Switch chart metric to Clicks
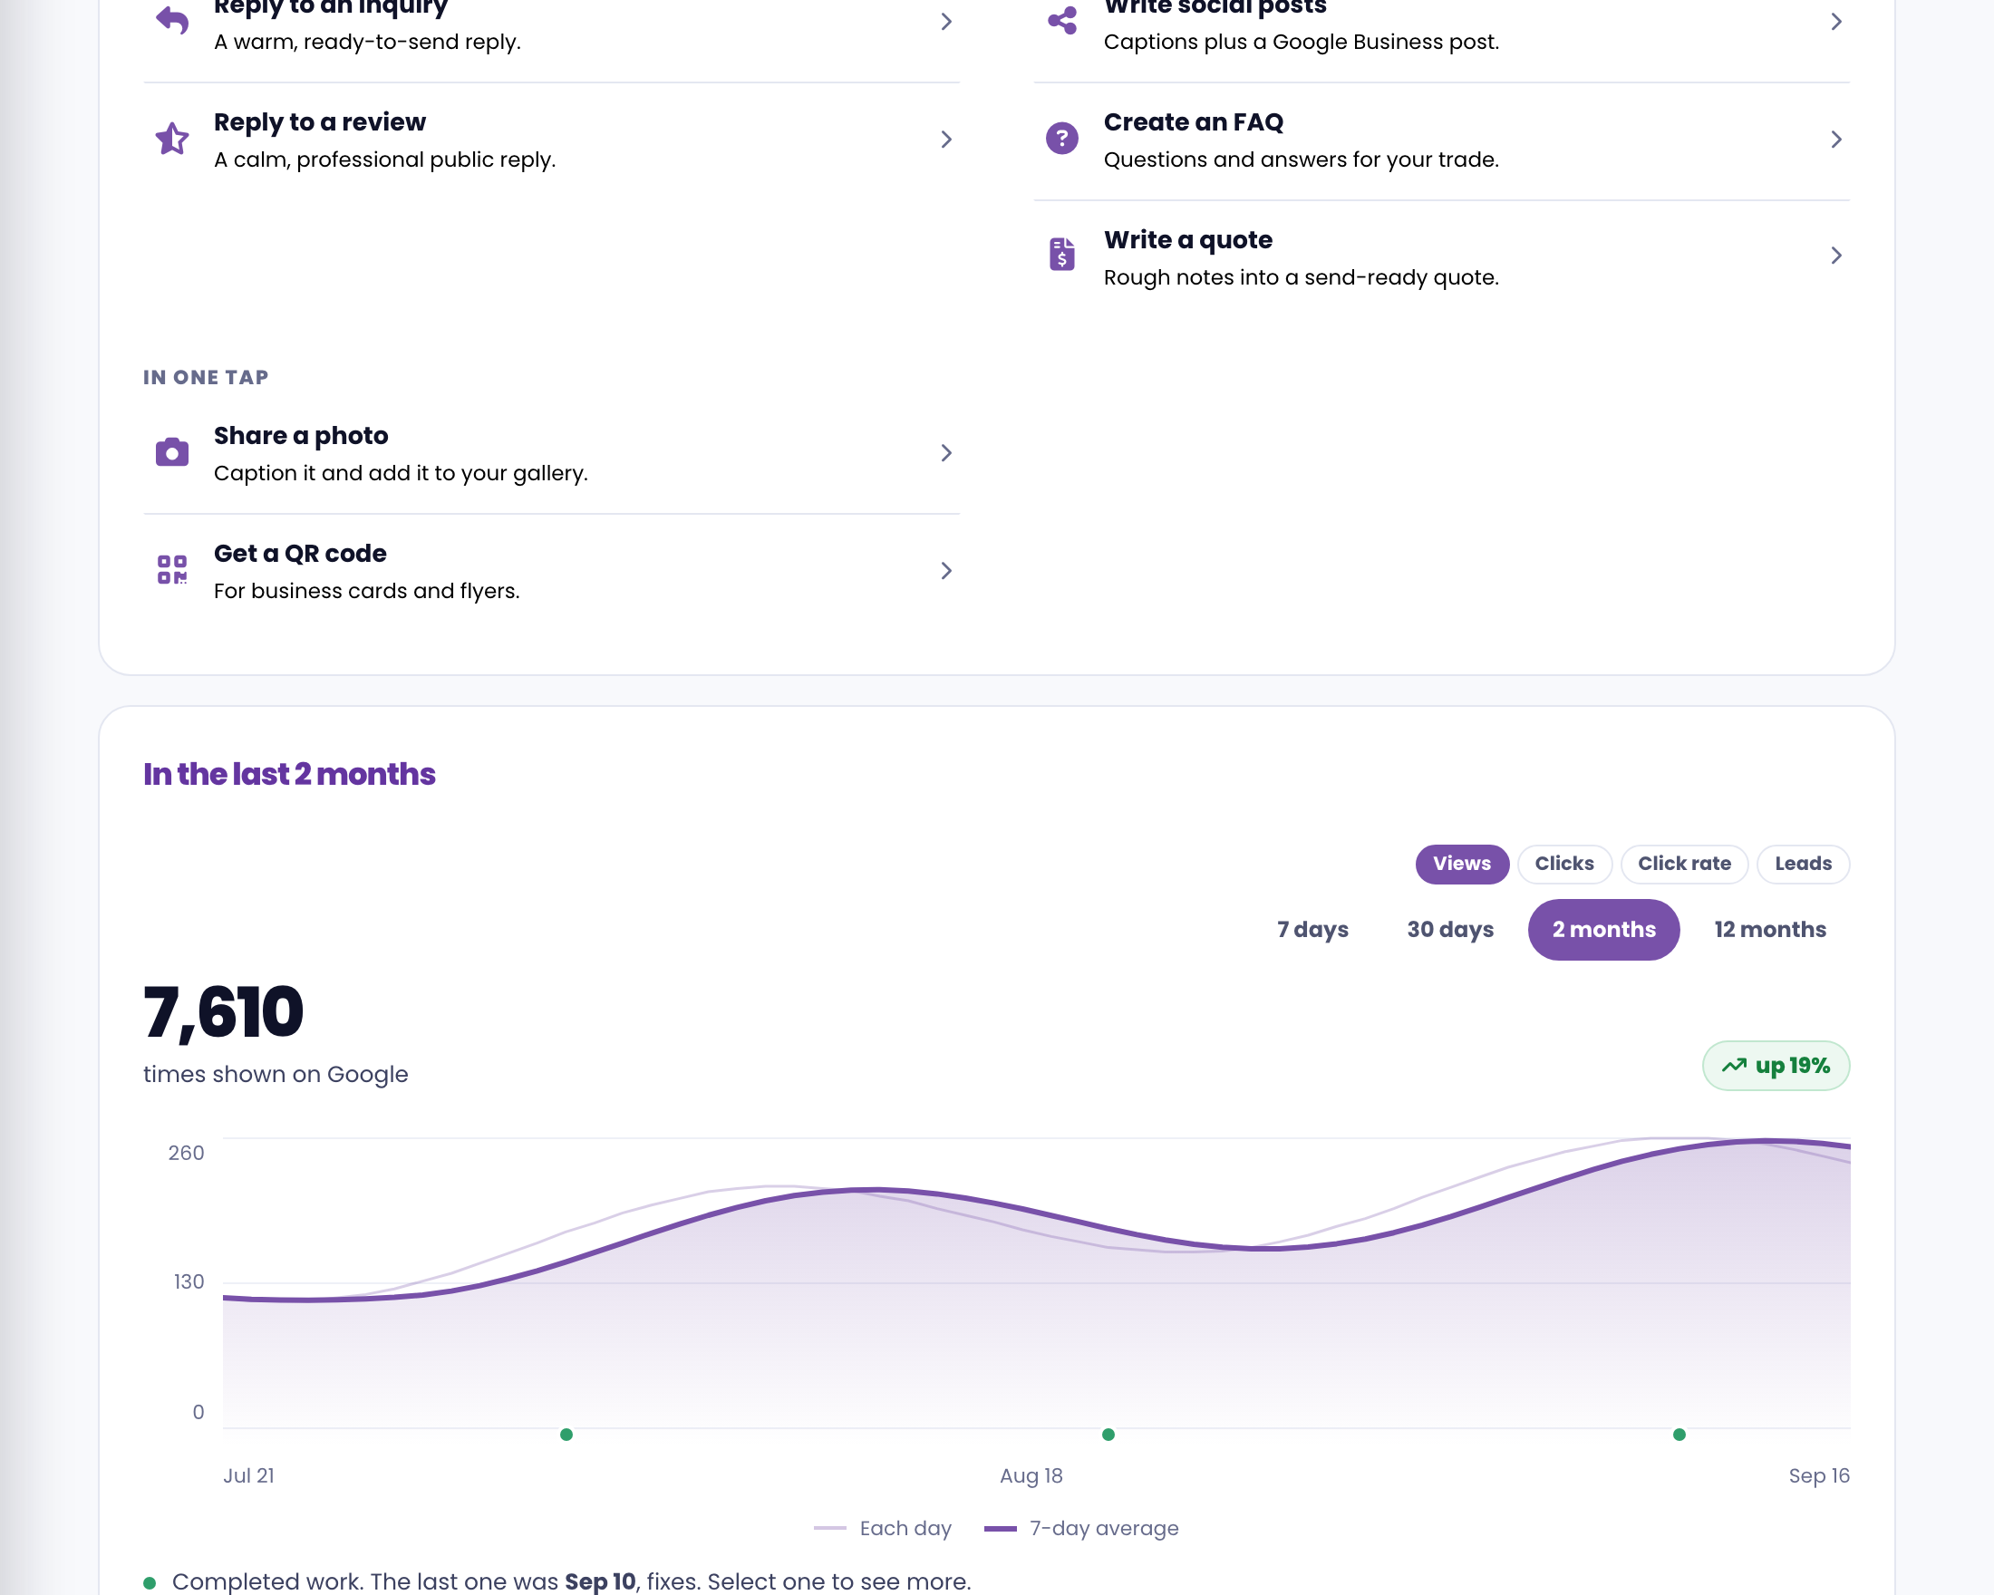Screen dimensions: 1994x1595 pos(1564,864)
